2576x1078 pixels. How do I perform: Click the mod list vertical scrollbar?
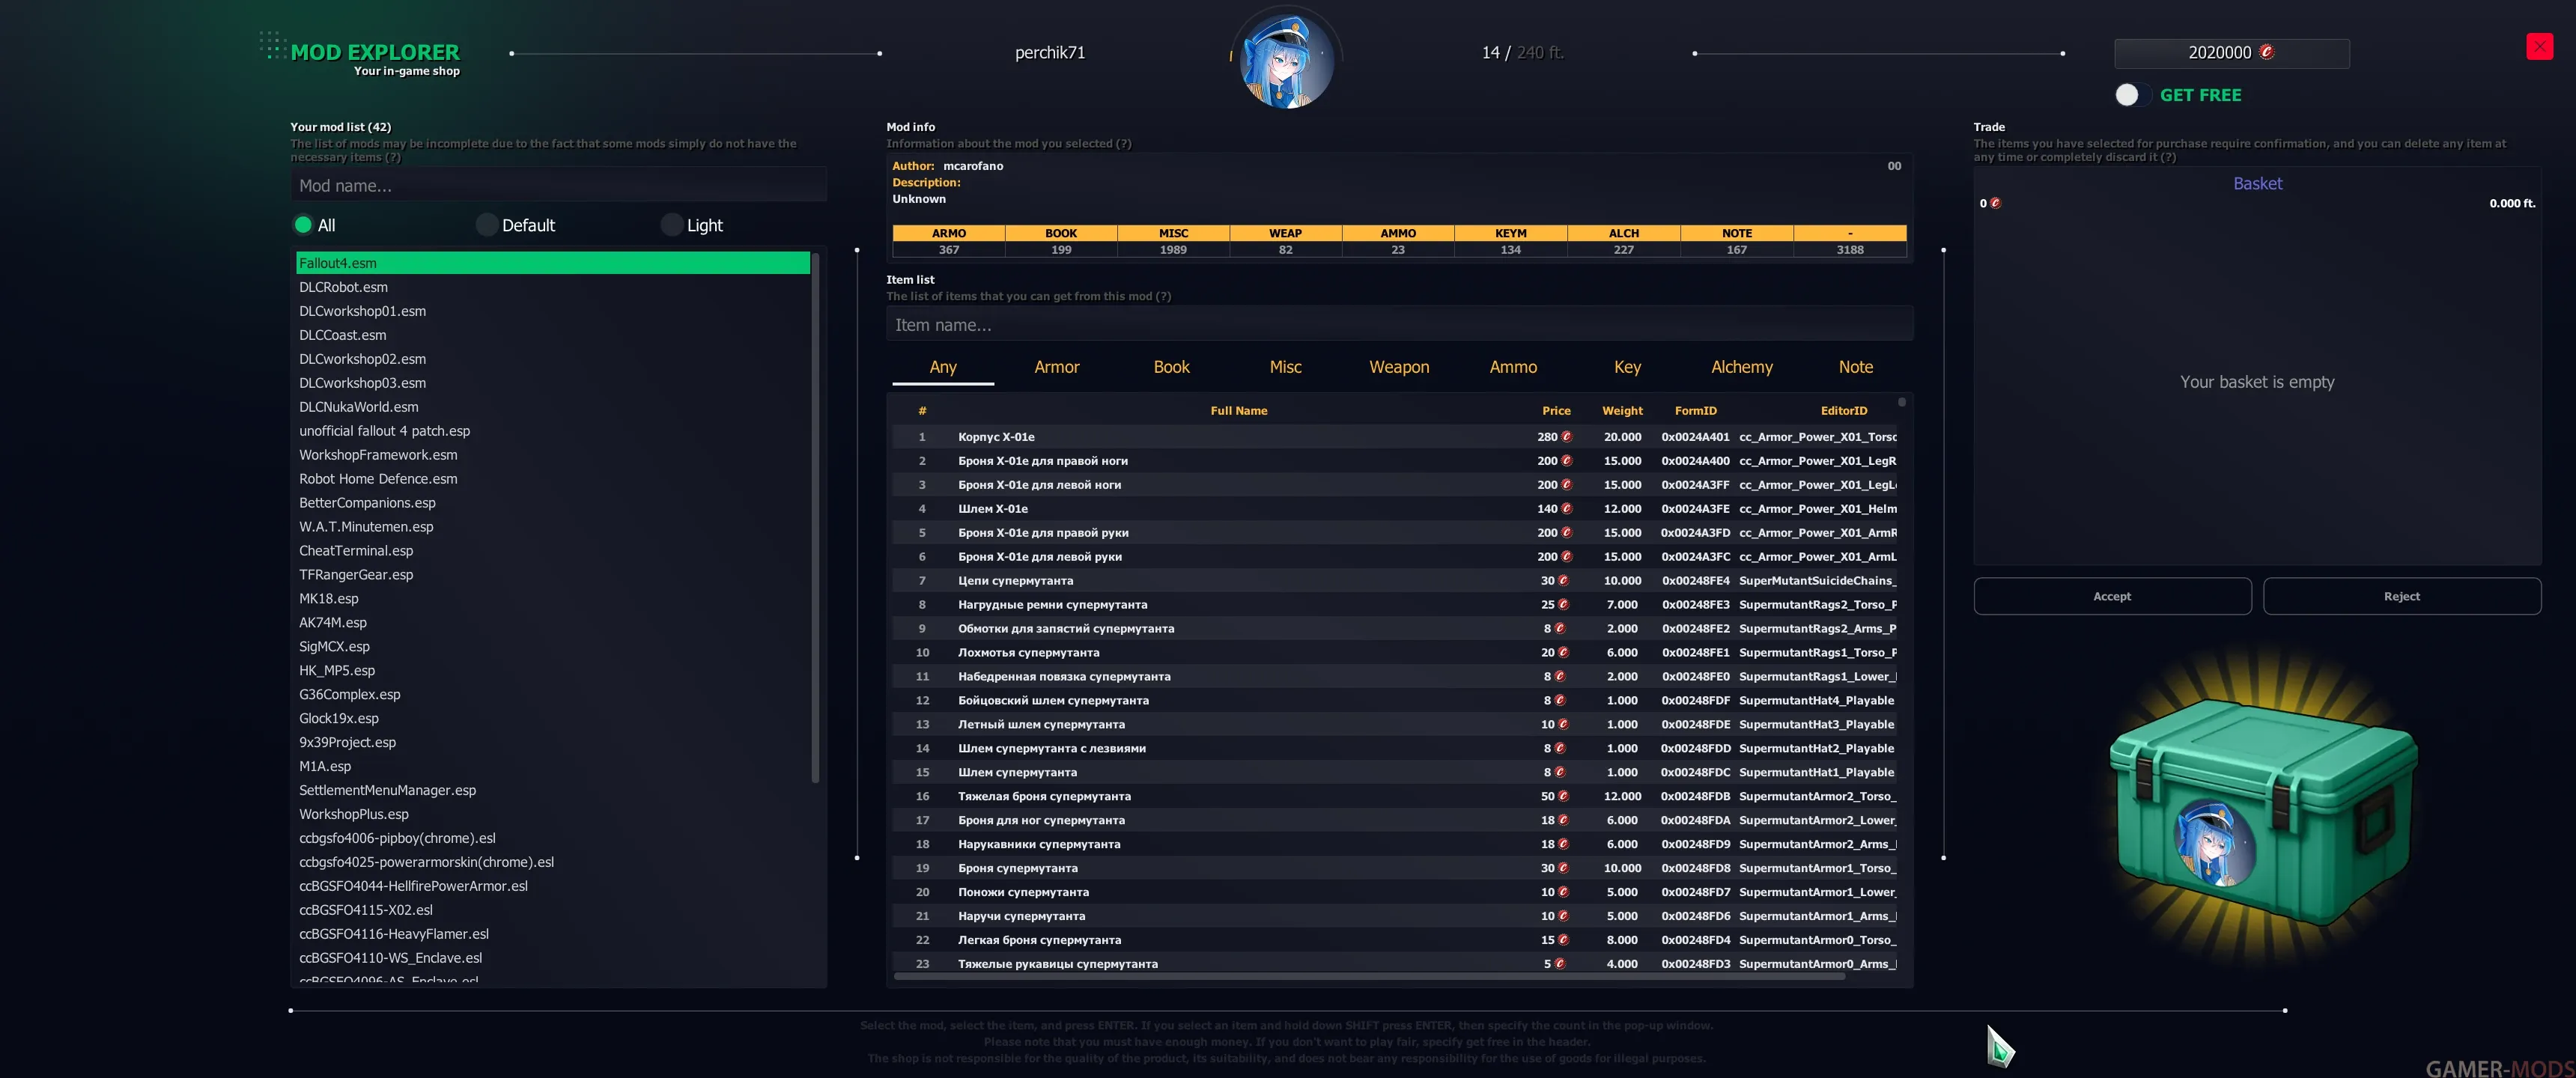coord(815,517)
